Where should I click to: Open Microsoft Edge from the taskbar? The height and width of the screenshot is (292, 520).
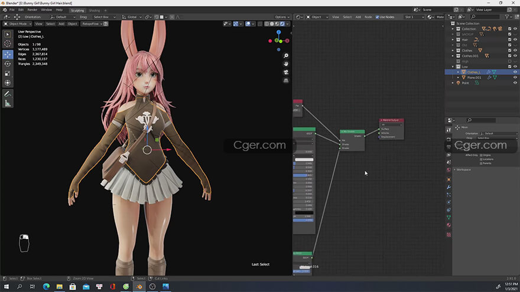click(x=46, y=286)
